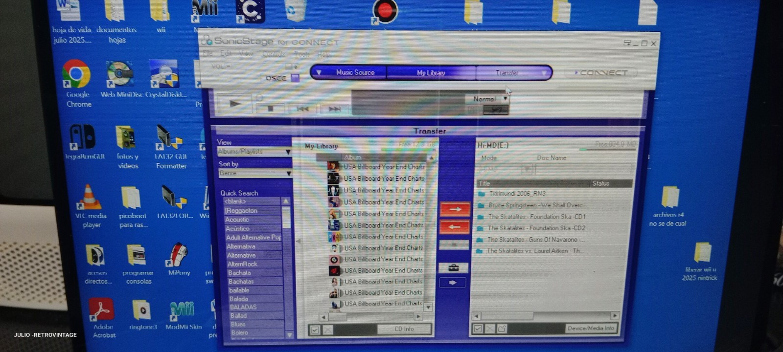Click the Album column header in My Library
This screenshot has height=352, width=783.
[x=385, y=157]
